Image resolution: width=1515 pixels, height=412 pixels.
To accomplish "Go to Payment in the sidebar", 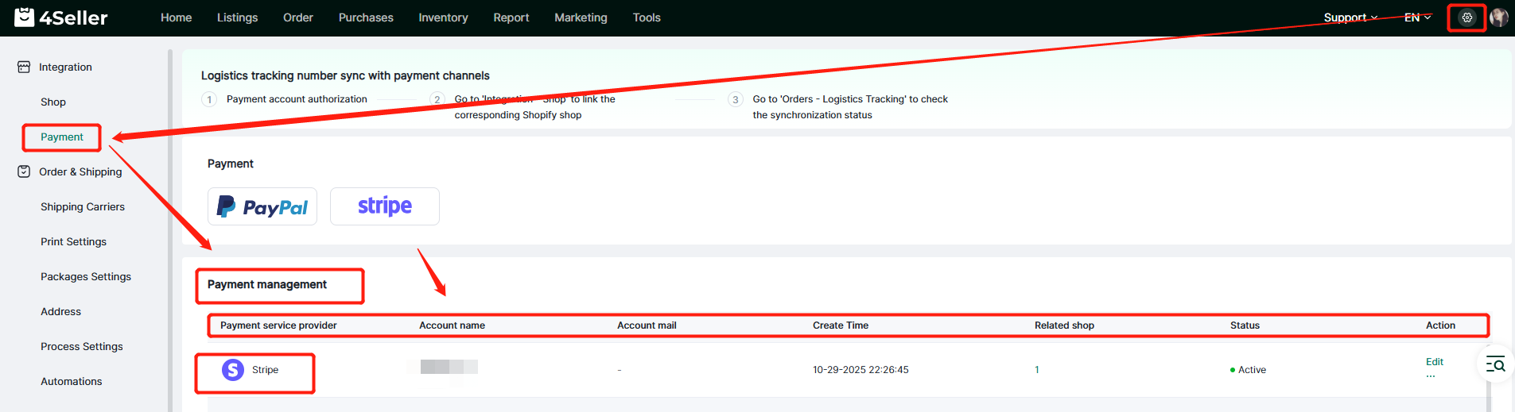I will [62, 137].
